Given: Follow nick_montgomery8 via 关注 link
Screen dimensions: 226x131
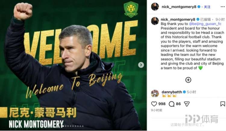Looking at the screenshot, I should pos(207,7).
